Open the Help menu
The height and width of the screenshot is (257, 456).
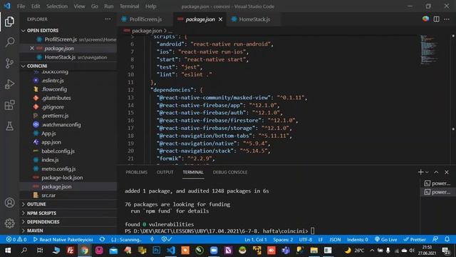click(x=150, y=6)
